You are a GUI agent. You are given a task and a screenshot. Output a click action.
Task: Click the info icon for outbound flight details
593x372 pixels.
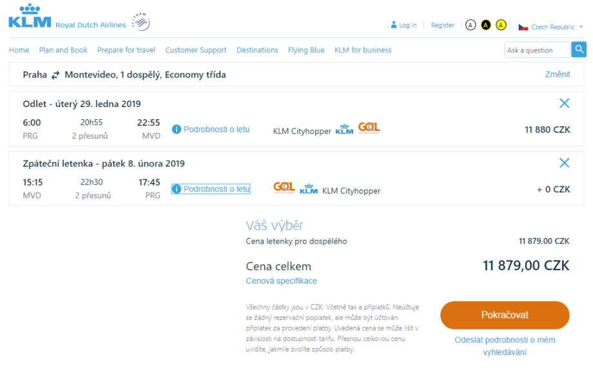point(177,130)
